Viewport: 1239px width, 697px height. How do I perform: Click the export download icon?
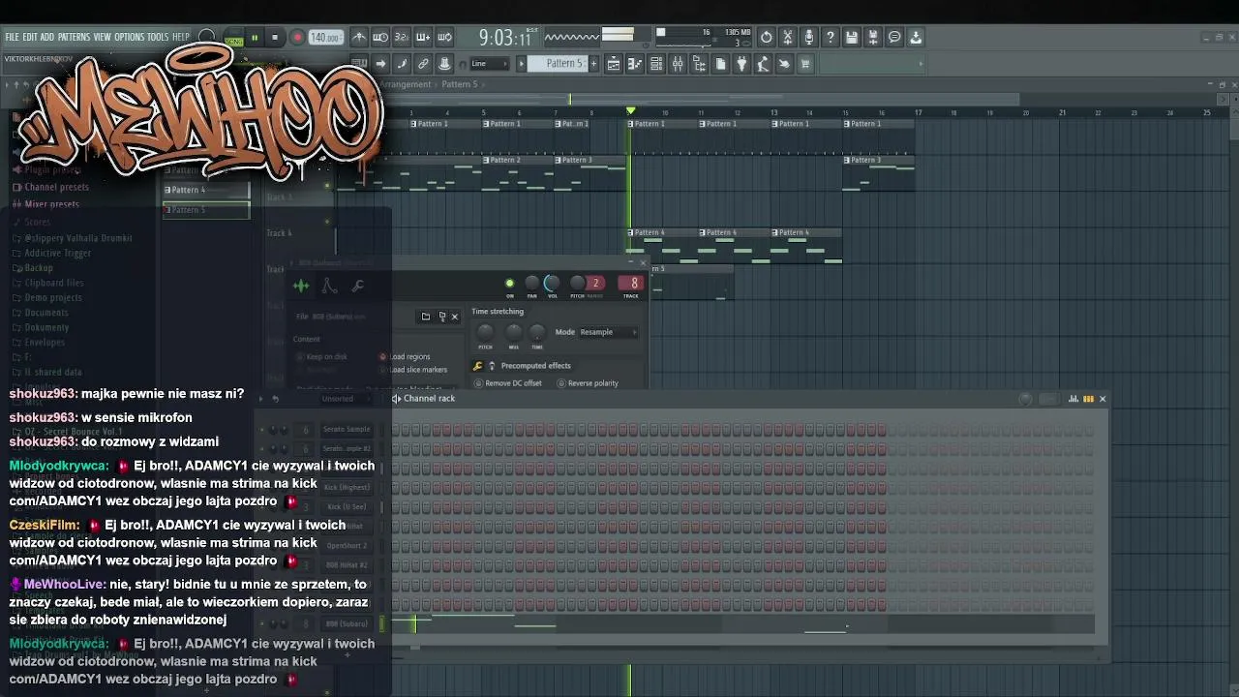tap(916, 38)
